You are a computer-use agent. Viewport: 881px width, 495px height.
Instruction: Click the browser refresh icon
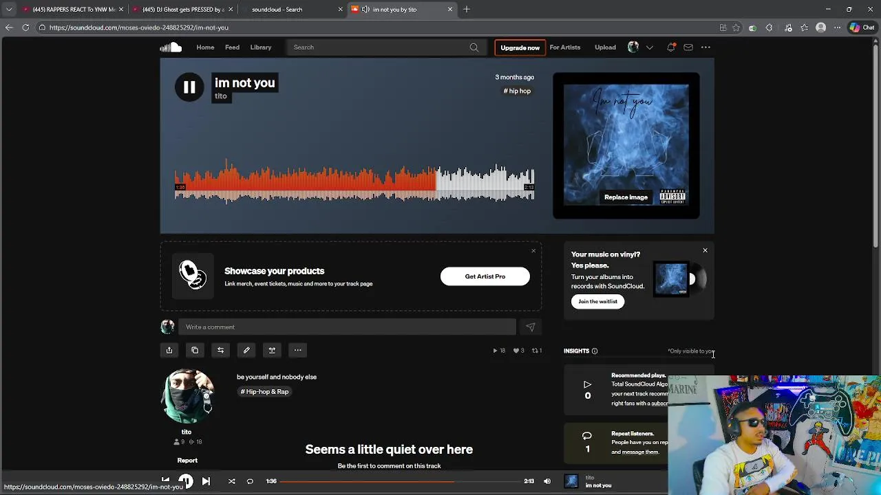click(25, 27)
